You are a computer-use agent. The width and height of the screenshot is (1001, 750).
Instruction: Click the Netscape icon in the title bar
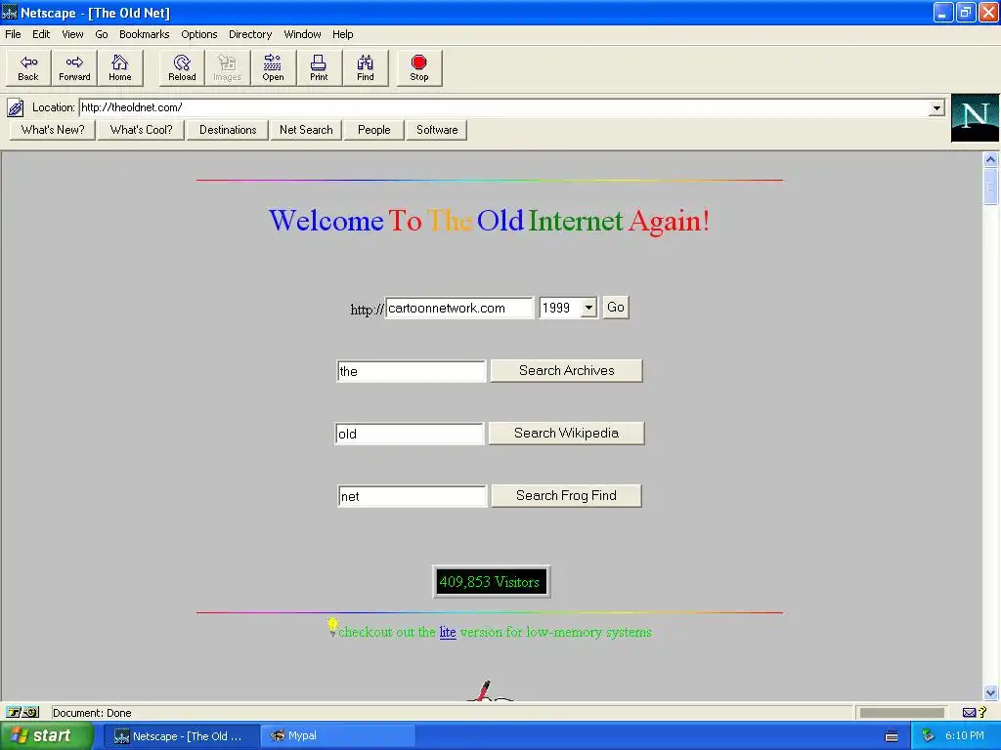[x=10, y=12]
